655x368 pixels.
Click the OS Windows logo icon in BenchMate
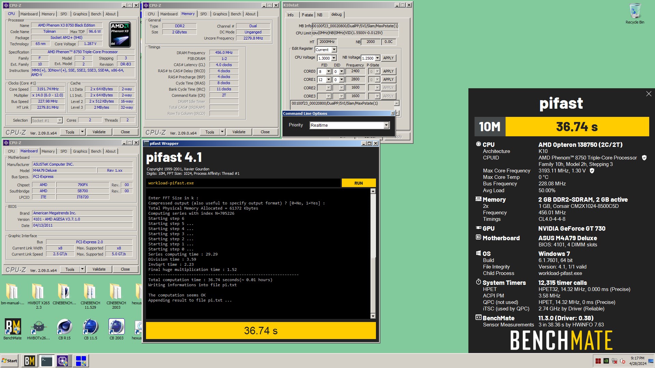478,253
